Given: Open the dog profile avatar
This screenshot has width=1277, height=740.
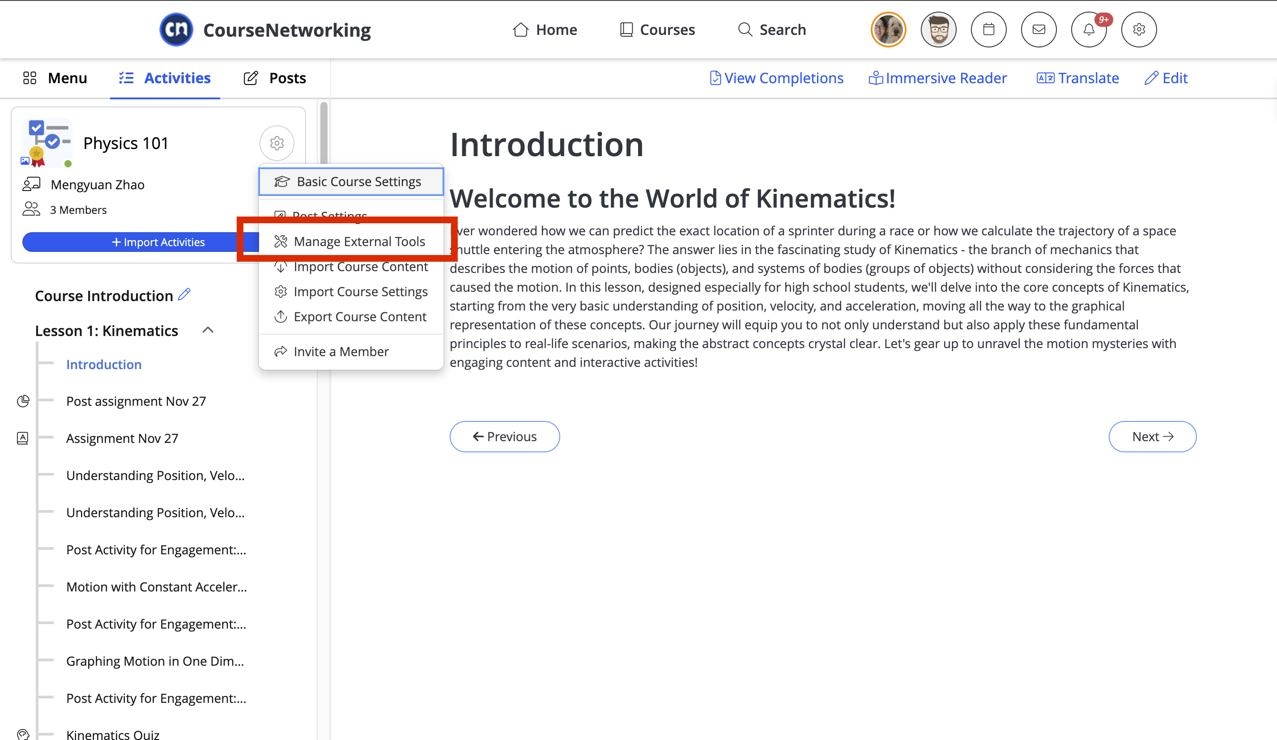Looking at the screenshot, I should click(888, 30).
